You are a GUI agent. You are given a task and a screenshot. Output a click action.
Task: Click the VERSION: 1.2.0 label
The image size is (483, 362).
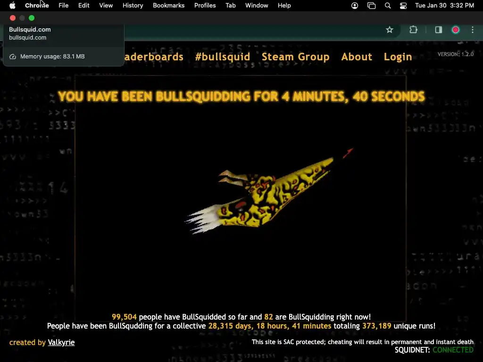(456, 54)
